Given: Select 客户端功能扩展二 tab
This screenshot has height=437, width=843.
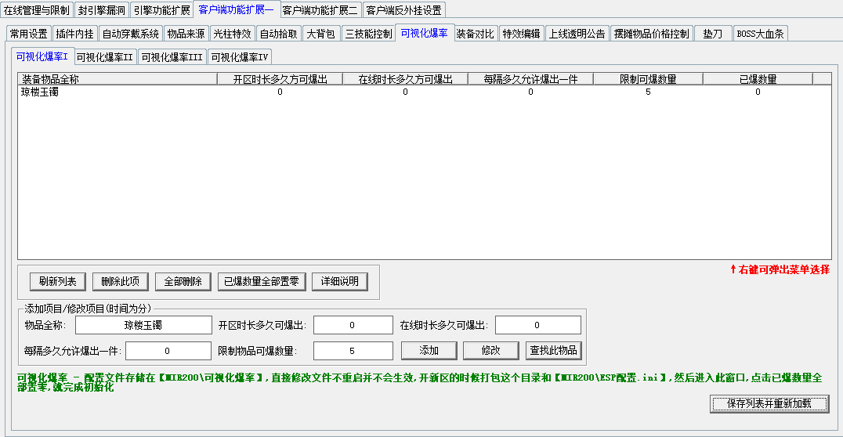Looking at the screenshot, I should coord(320,10).
